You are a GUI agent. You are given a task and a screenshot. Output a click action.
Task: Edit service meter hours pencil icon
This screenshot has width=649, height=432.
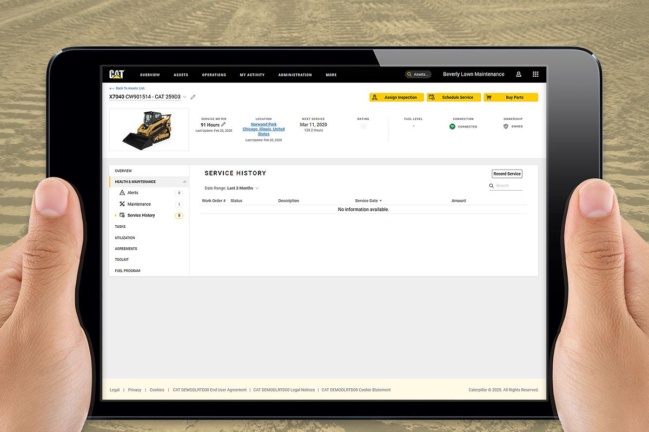(223, 125)
